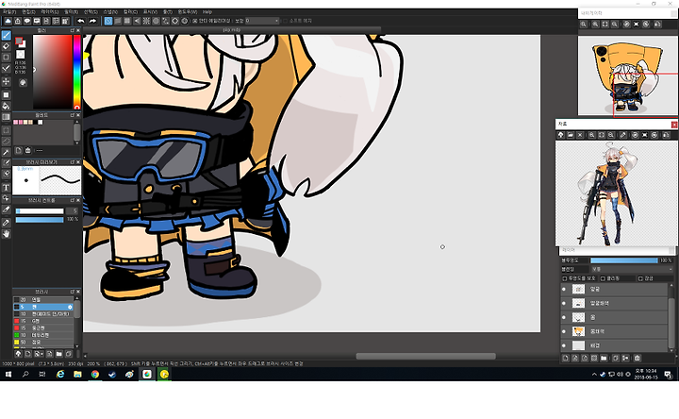This screenshot has height=419, width=679.
Task: Open the 선택(S) menu
Action: [x=91, y=11]
